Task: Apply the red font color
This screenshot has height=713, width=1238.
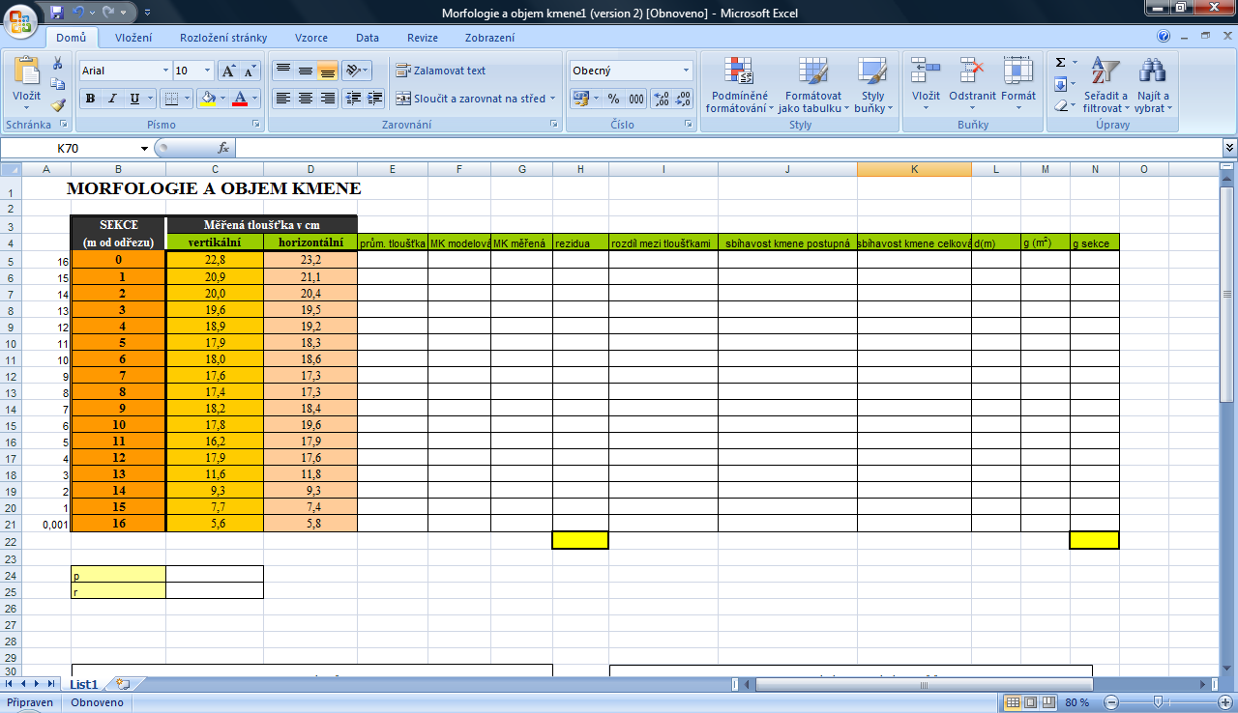Action: point(240,99)
